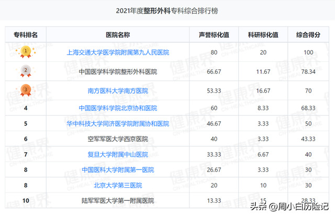
Task: Open 复旦大学附属中山医院 link
Action: point(118,154)
